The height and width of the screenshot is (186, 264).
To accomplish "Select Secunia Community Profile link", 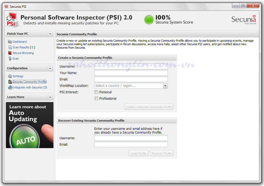I will point(29,82).
